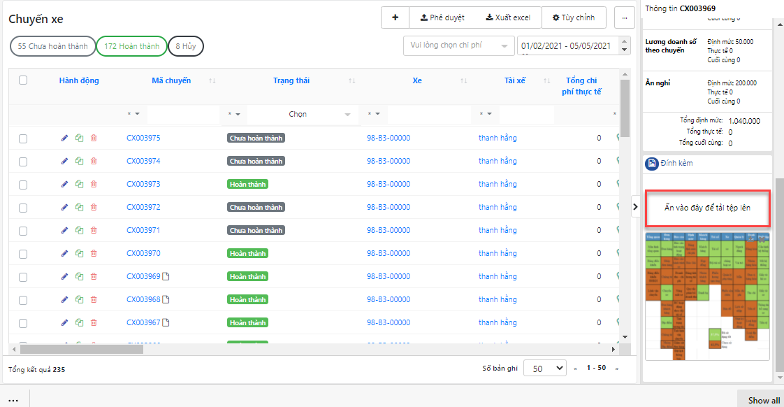Delete trip CX003971 with trash icon
The width and height of the screenshot is (784, 407).
94,231
